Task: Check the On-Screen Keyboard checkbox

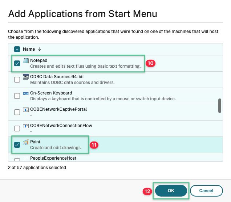Action: [17, 96]
